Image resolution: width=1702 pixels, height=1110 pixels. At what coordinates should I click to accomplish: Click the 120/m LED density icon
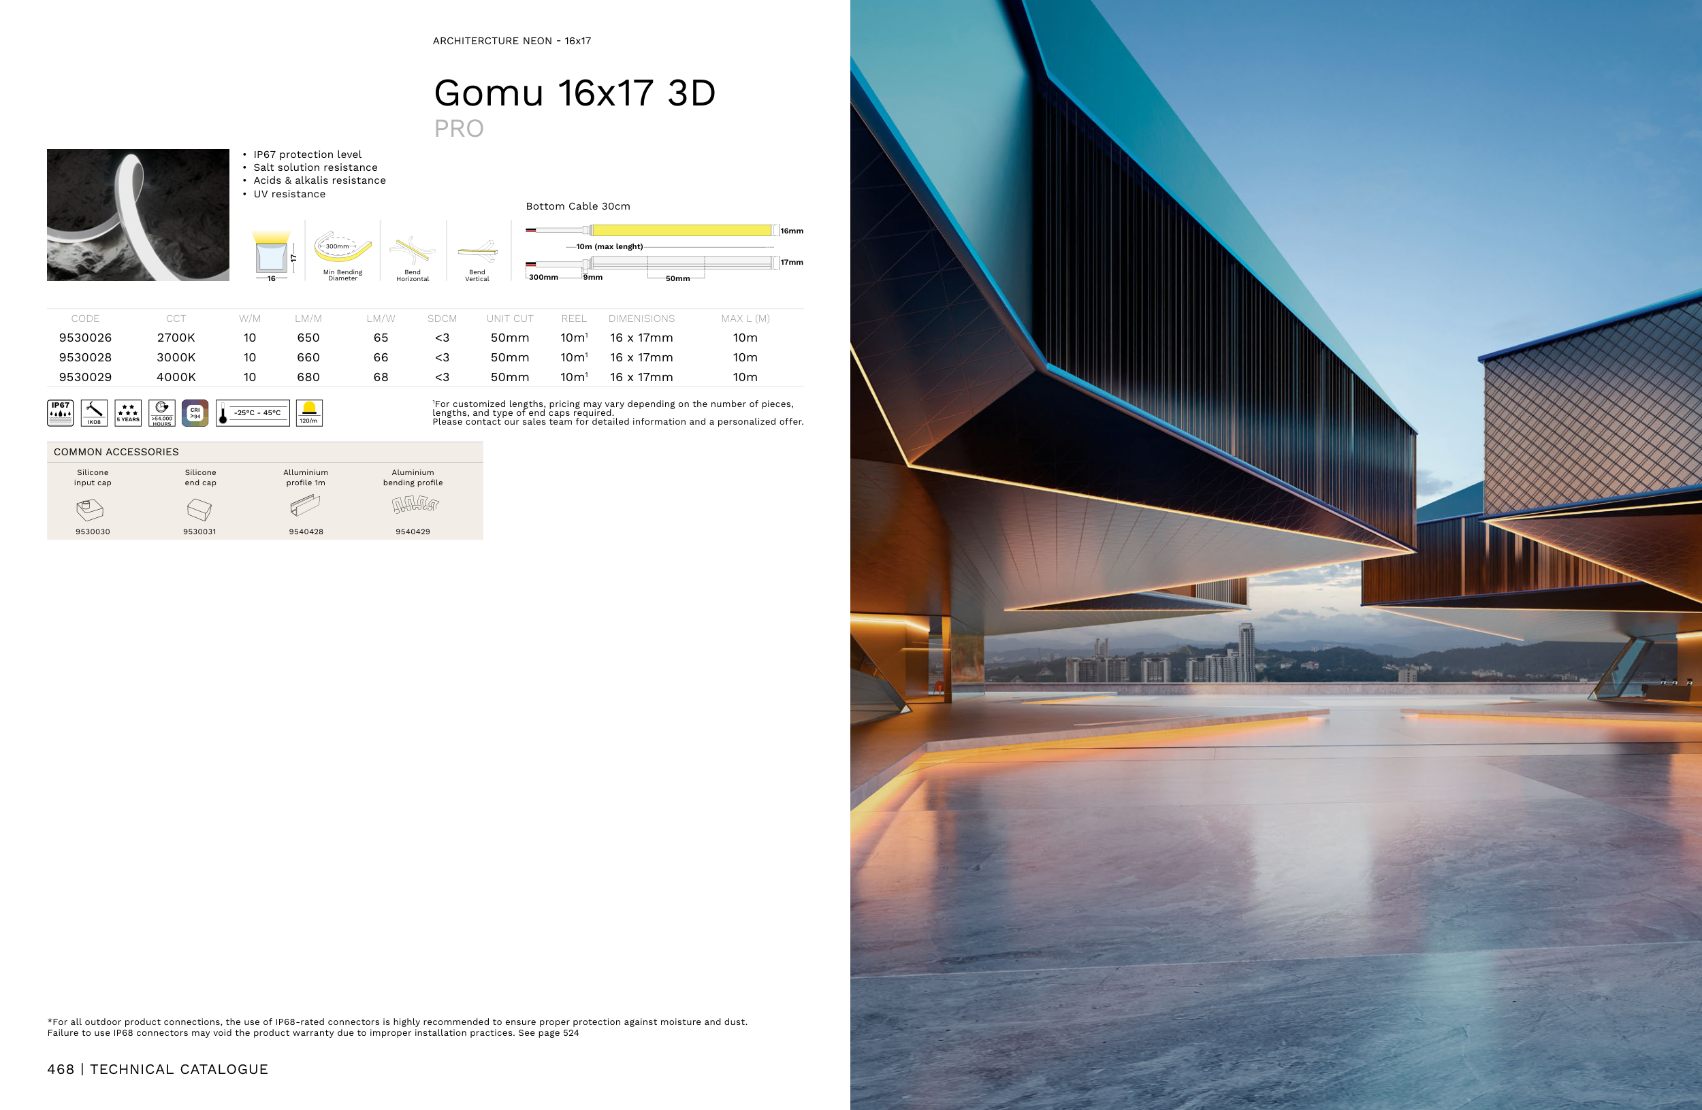pos(309,413)
